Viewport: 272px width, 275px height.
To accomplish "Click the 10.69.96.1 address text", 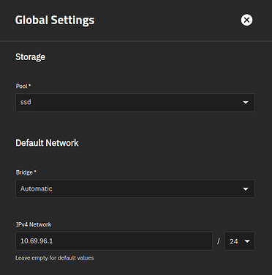I will [37, 241].
